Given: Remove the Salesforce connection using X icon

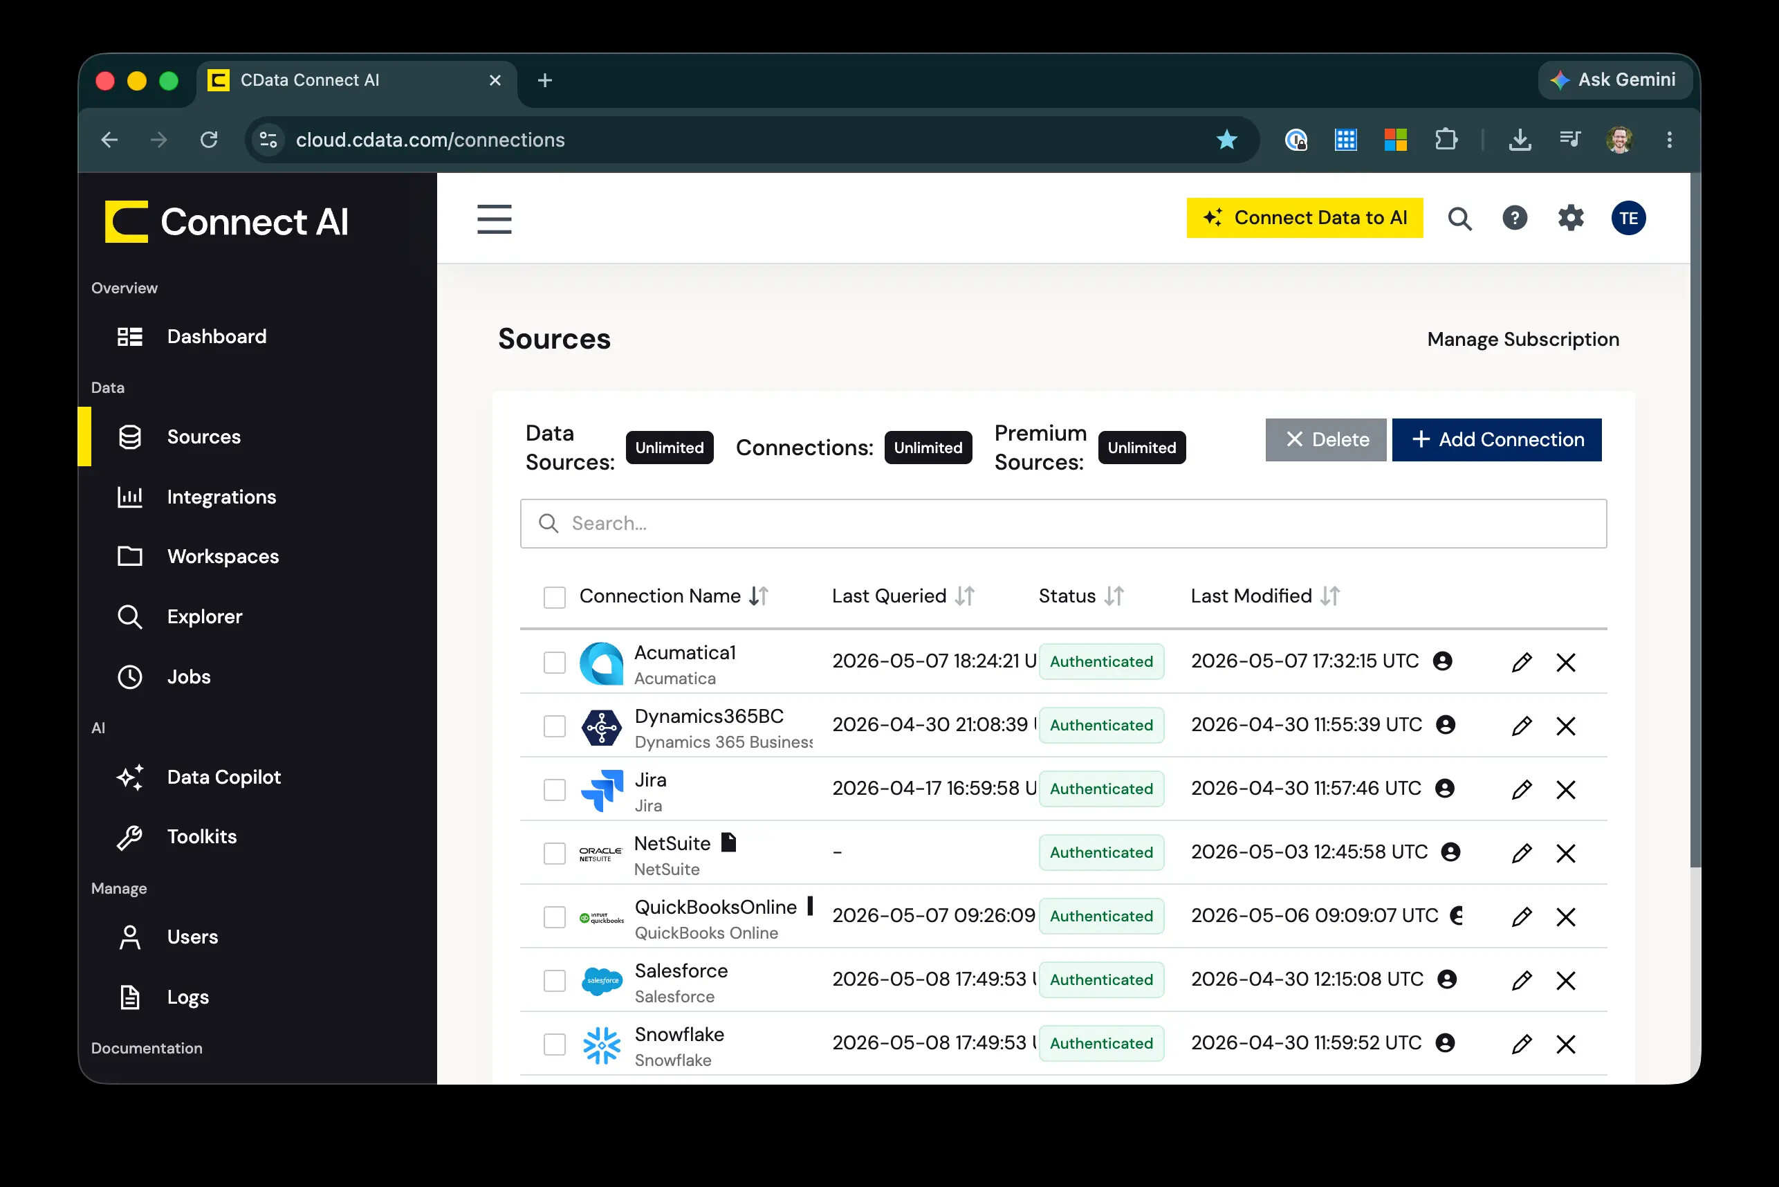Looking at the screenshot, I should [1565, 980].
